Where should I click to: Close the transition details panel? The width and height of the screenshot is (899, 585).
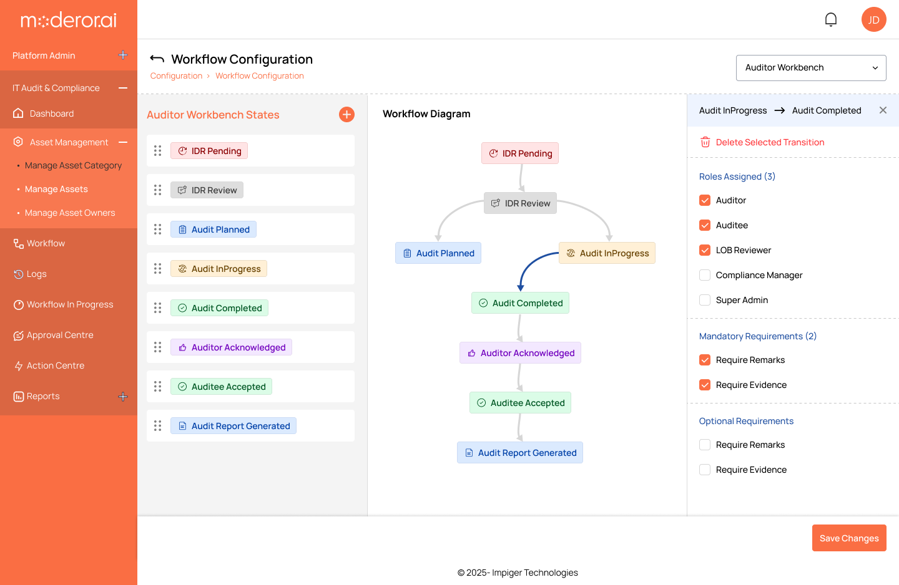pos(883,110)
